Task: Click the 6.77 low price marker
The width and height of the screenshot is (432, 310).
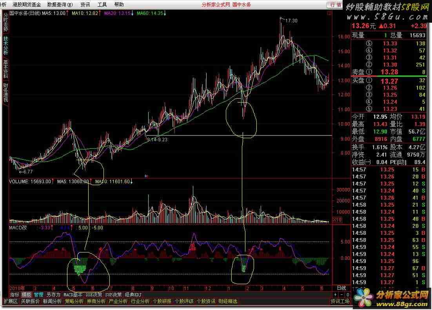Action: click(28, 172)
